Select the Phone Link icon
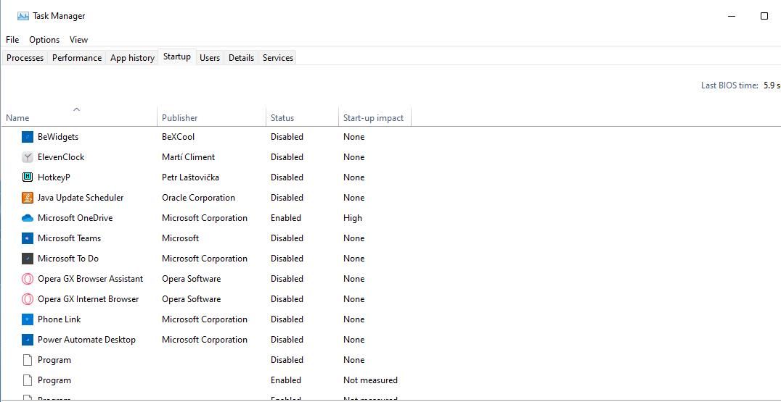The image size is (781, 402). (x=28, y=319)
